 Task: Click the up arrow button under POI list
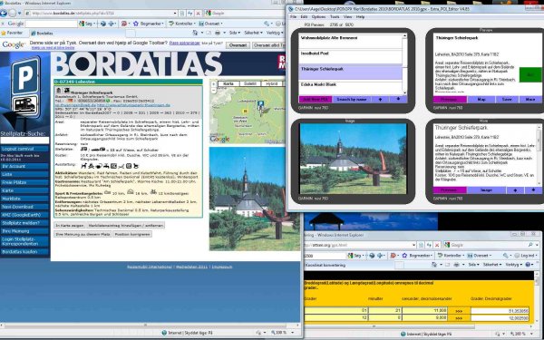tap(398, 99)
